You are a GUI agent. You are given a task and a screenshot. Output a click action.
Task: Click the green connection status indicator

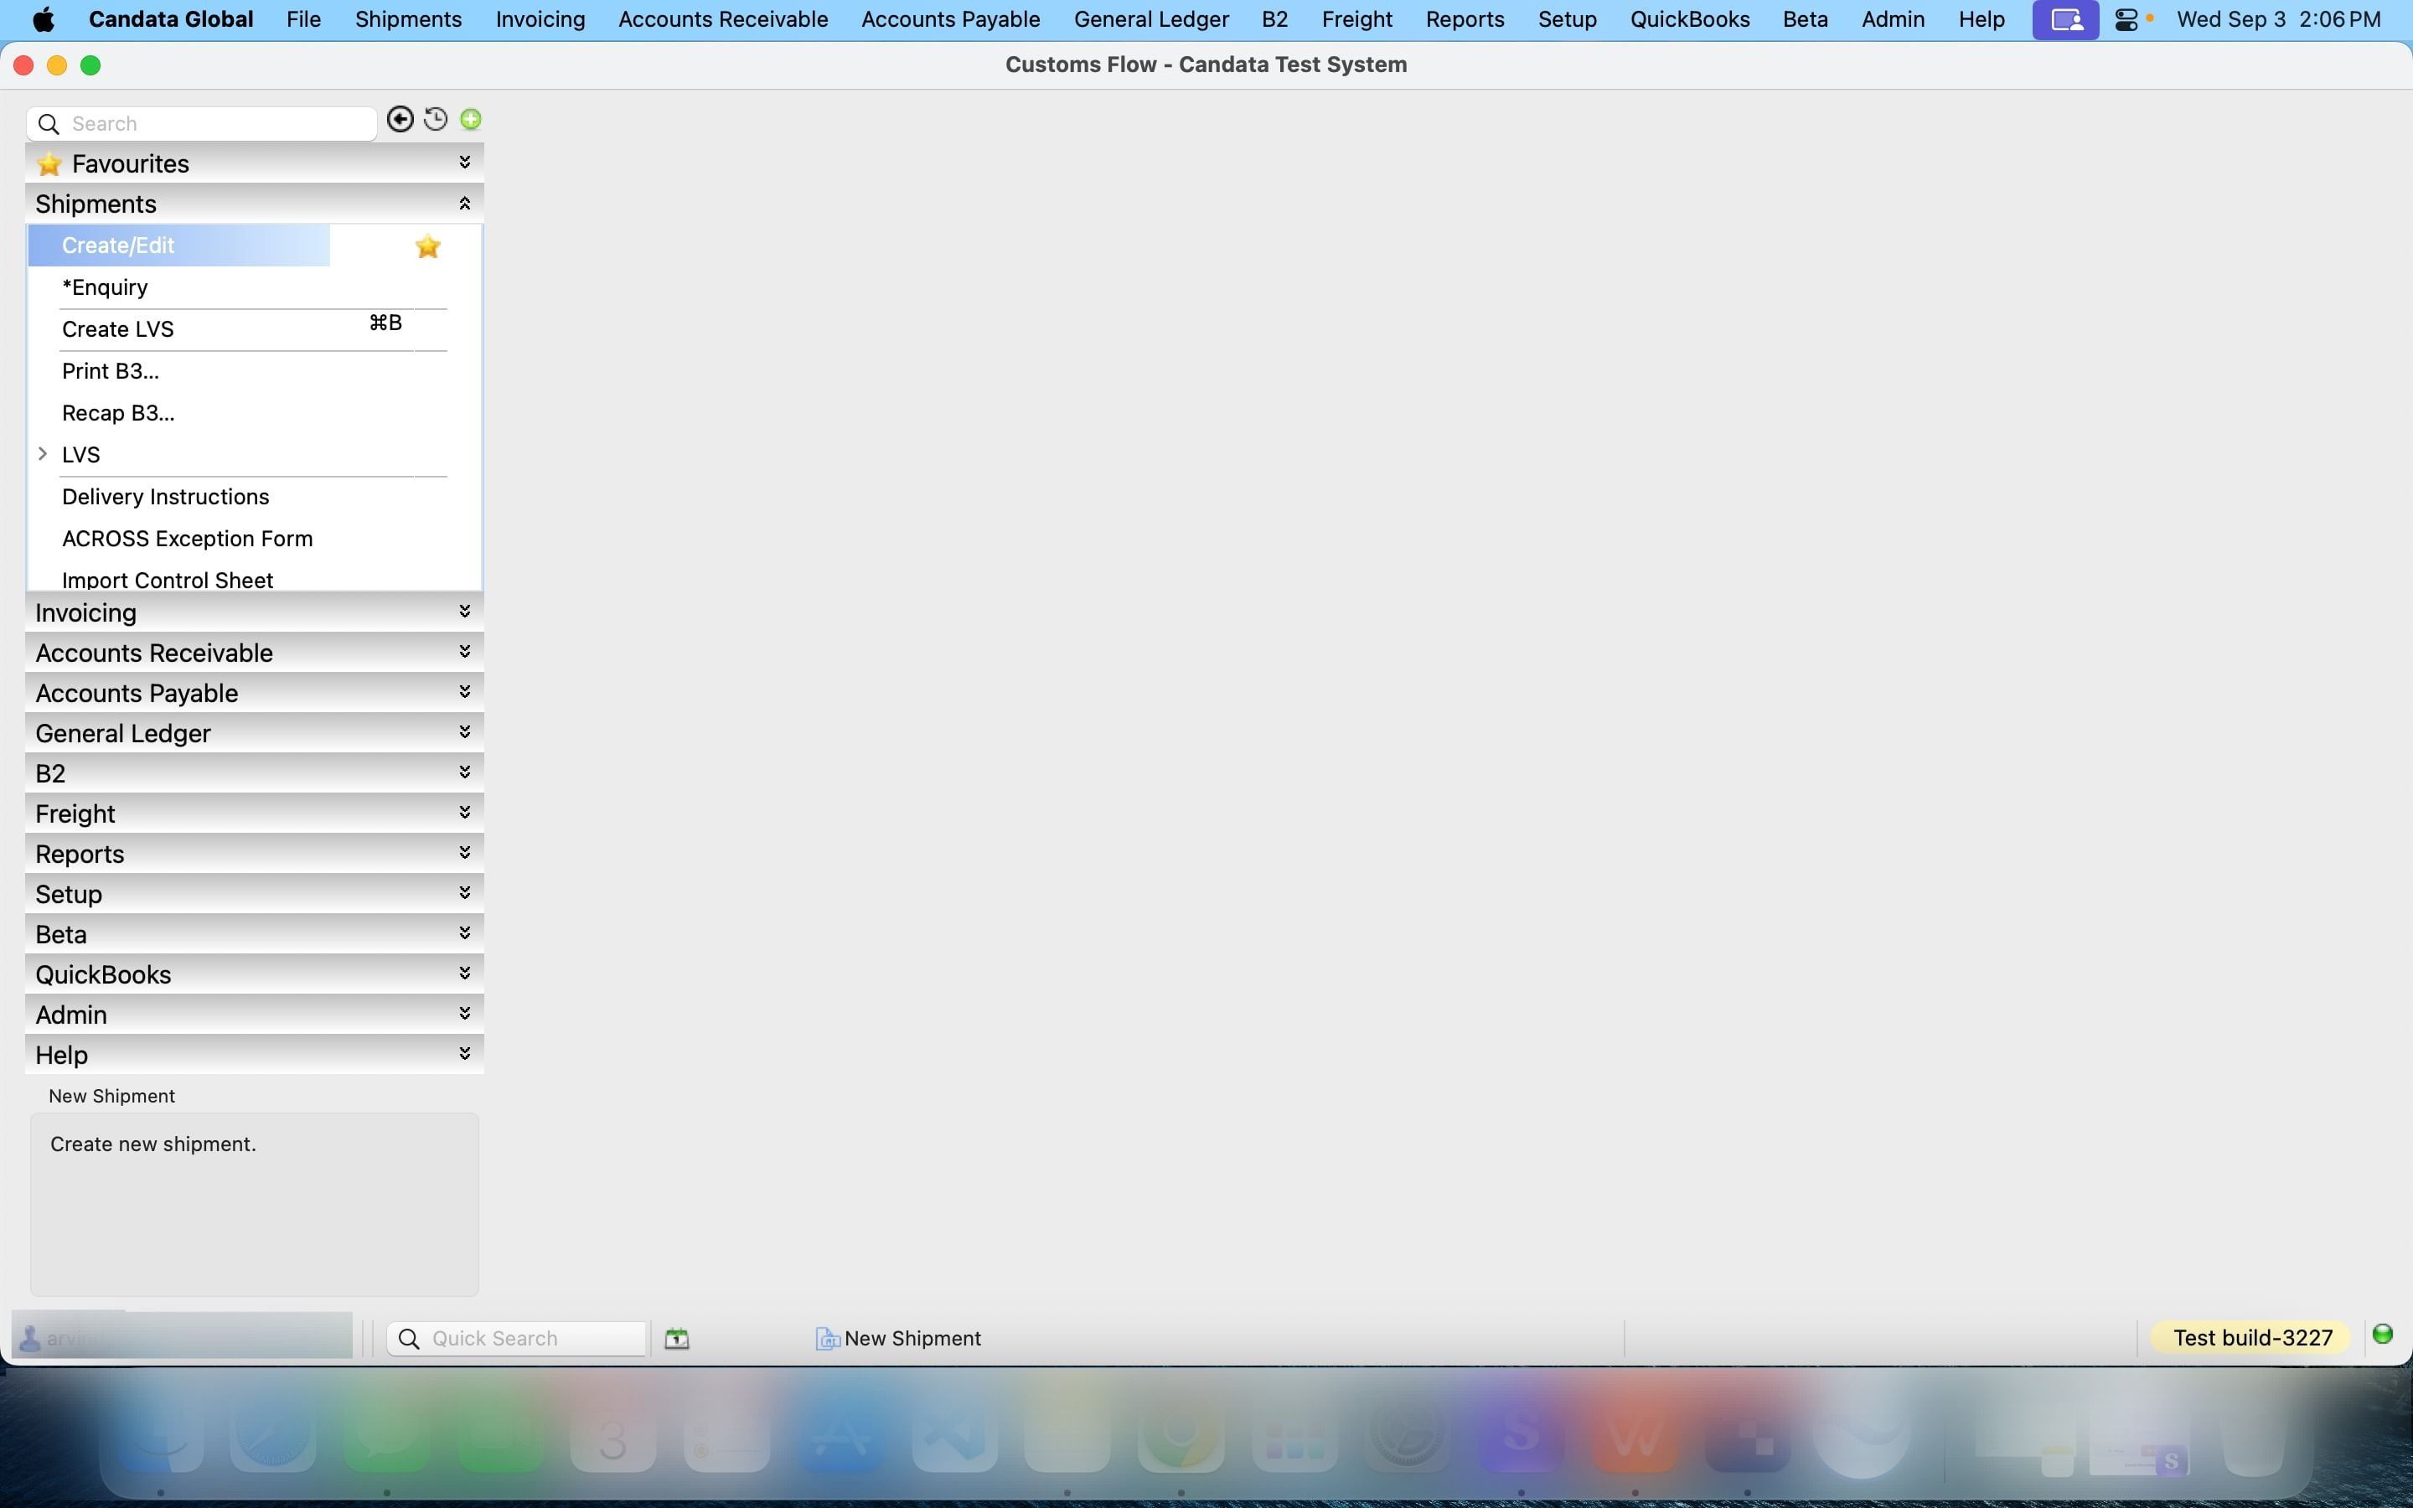click(x=2382, y=1335)
